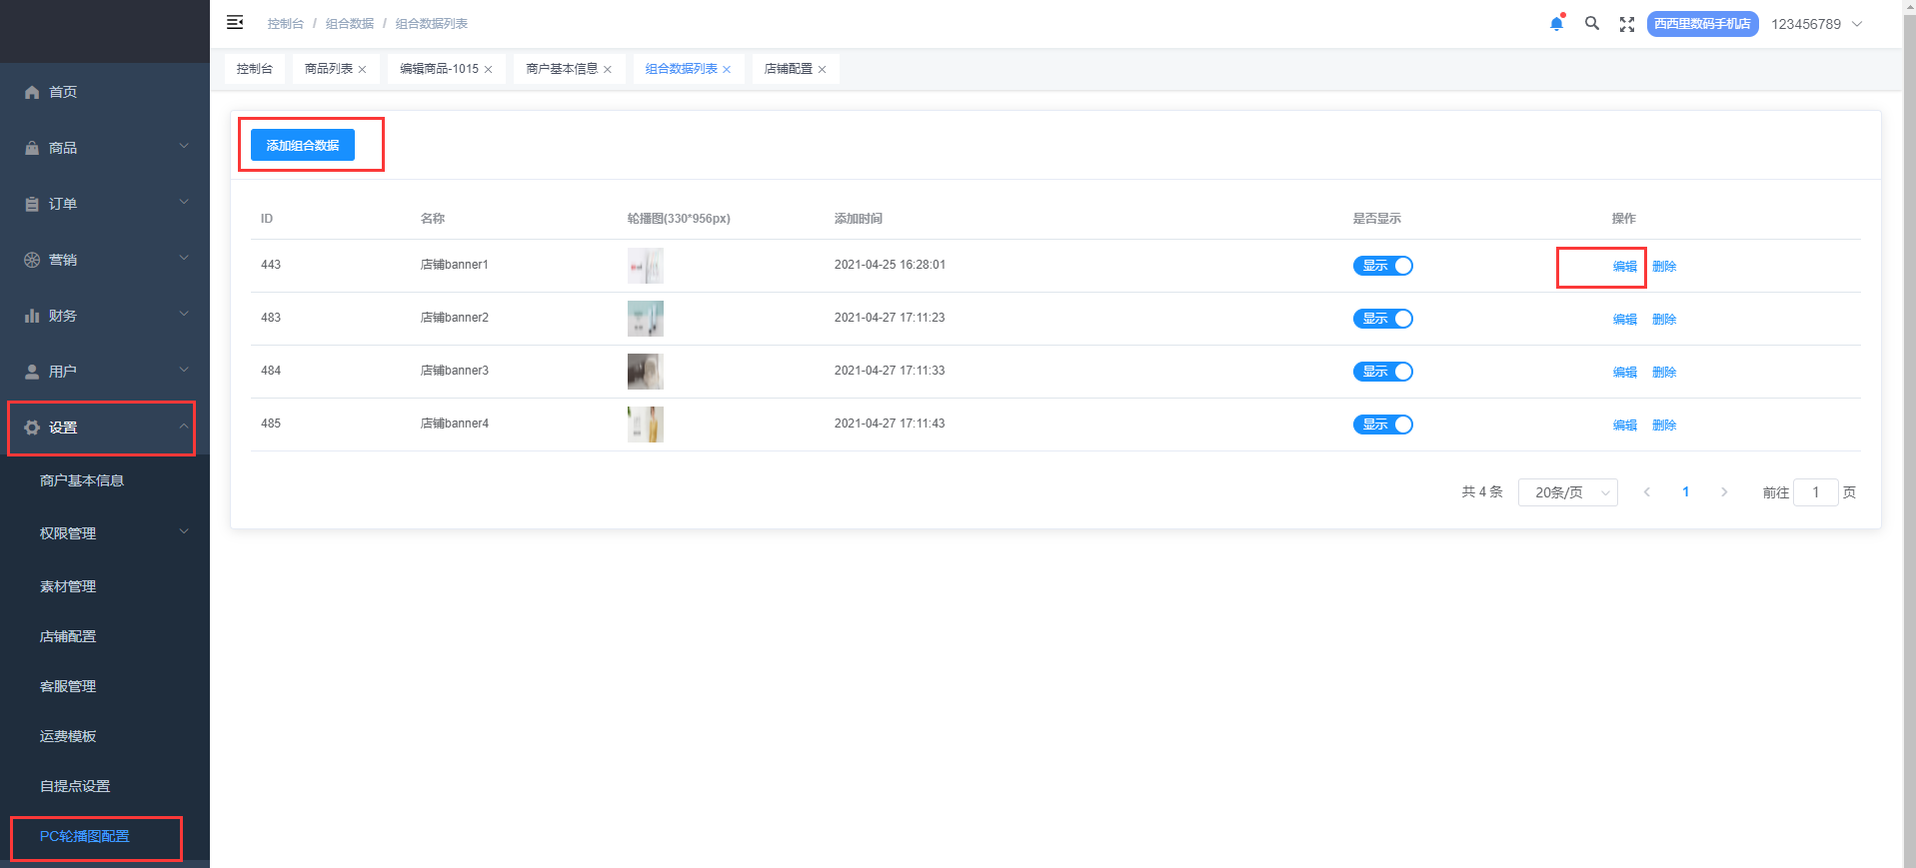Click the 前往 page number input
The width and height of the screenshot is (1916, 868).
[x=1815, y=492]
